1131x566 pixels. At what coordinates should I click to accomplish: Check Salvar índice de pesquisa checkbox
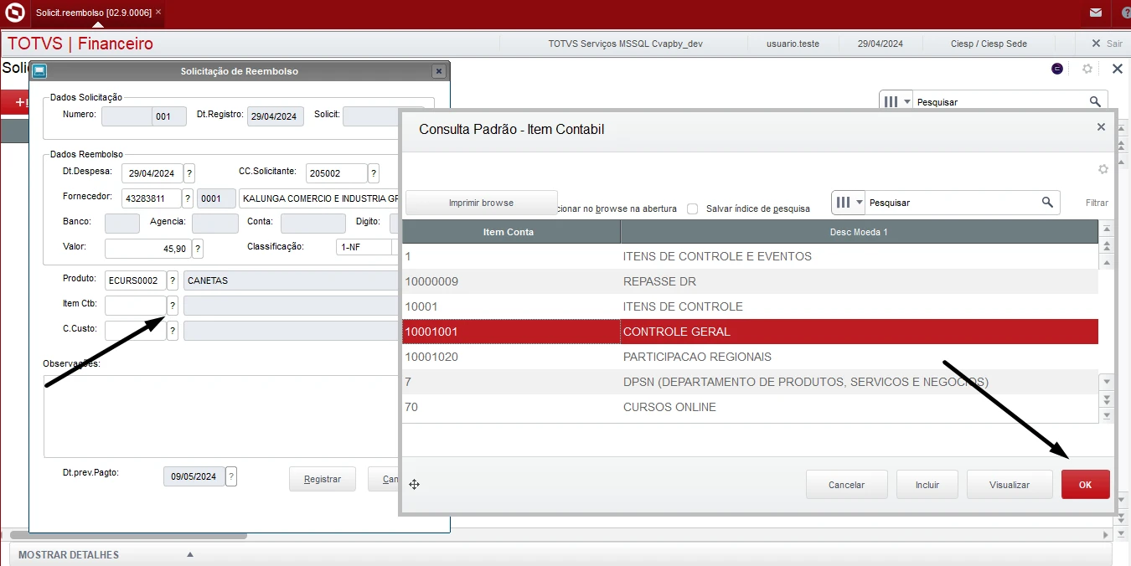click(693, 208)
